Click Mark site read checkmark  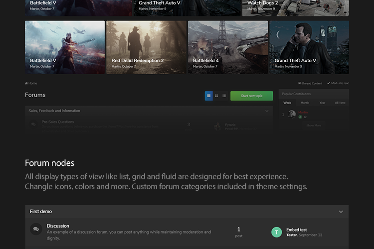[329, 83]
